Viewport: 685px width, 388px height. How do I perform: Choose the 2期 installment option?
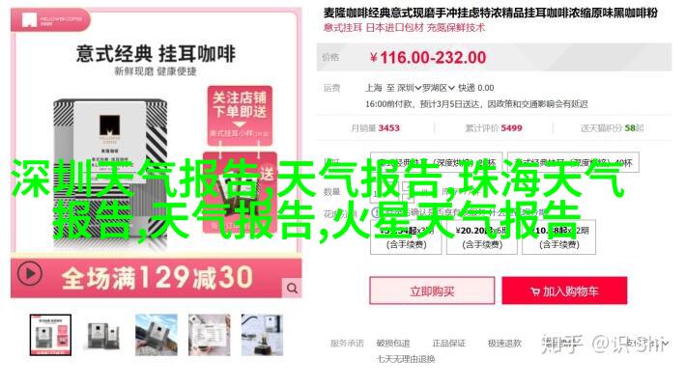tap(559, 237)
